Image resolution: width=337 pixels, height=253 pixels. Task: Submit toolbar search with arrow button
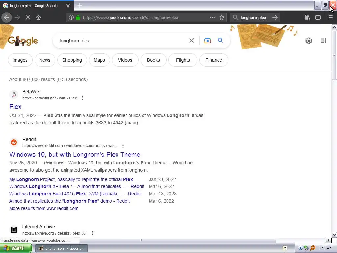(x=275, y=17)
